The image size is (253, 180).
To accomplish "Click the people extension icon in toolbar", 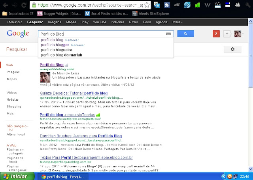I will point(238,5).
